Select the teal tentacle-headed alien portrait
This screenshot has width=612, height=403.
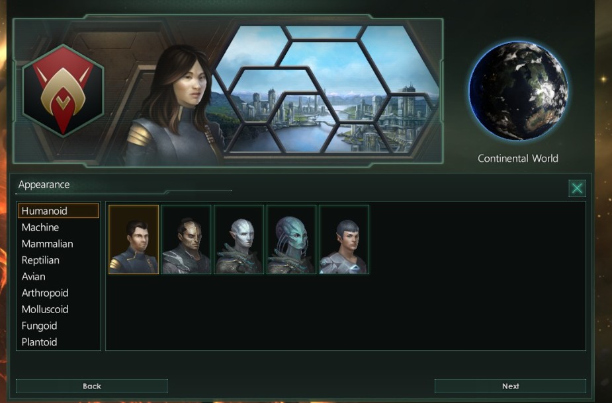(291, 239)
